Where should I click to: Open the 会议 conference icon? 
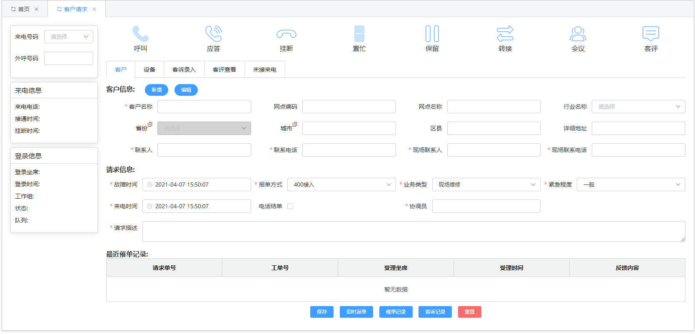(578, 34)
